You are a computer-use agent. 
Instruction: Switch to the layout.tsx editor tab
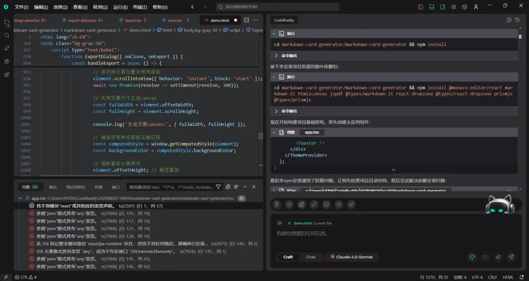pos(133,20)
